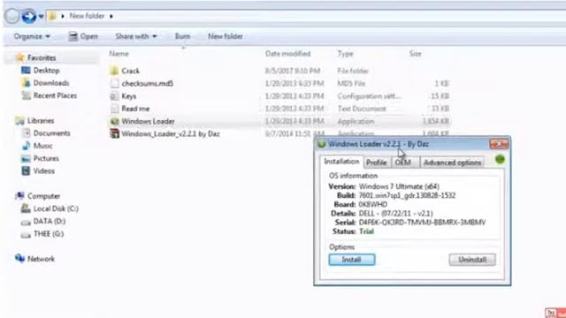Click the Computer icon in sidebar
This screenshot has height=318, width=566.
tap(19, 196)
